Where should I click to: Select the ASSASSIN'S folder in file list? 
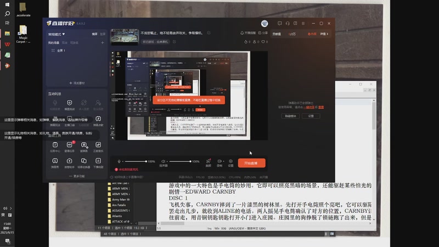pos(119,210)
